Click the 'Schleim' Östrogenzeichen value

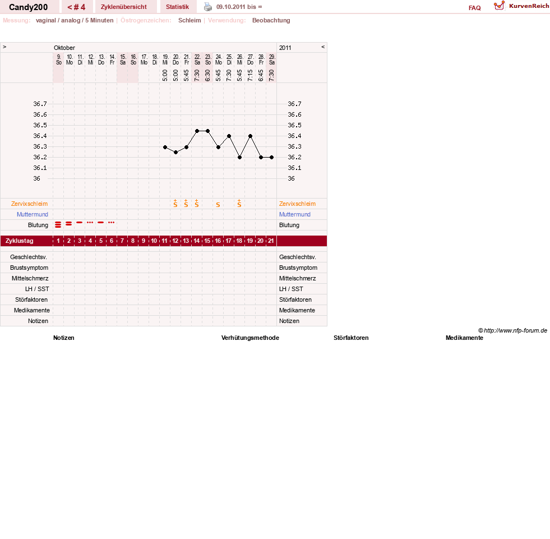tap(190, 20)
